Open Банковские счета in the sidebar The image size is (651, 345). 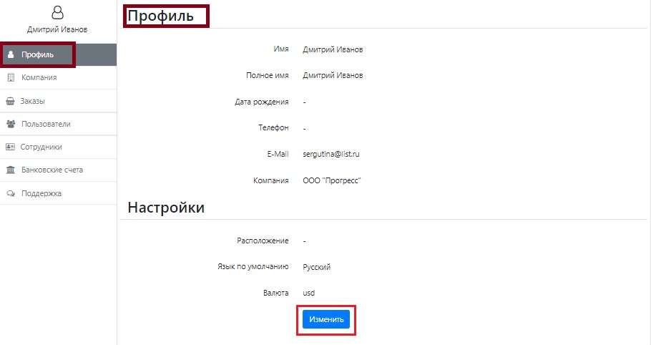pyautogui.click(x=58, y=170)
